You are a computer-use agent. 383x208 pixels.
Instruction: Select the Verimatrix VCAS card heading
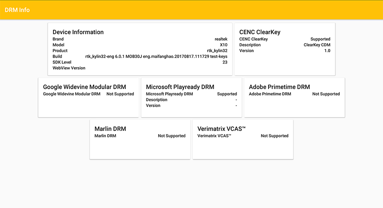click(x=222, y=129)
